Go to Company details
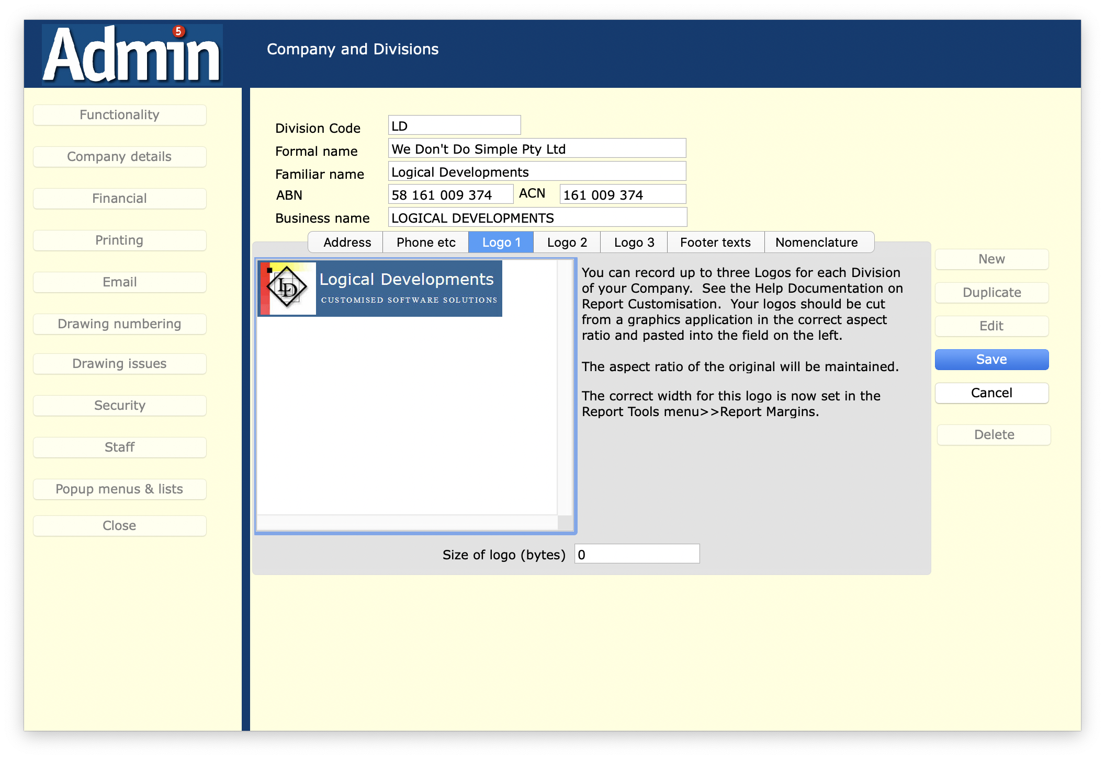 119,157
